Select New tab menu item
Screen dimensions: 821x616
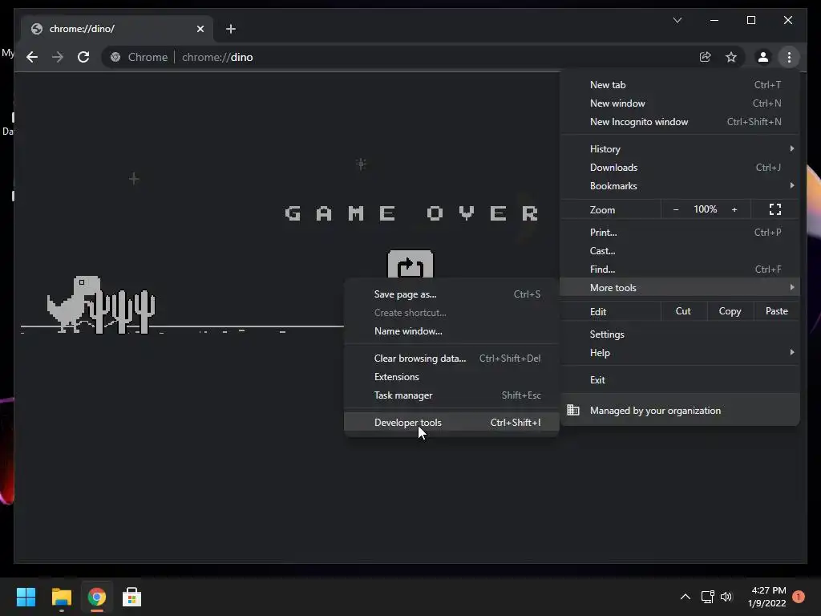[680, 85]
